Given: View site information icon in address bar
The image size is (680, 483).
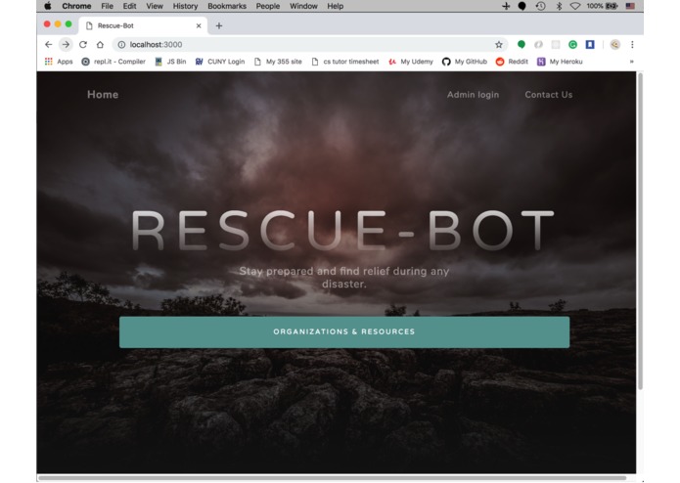Looking at the screenshot, I should tap(121, 44).
